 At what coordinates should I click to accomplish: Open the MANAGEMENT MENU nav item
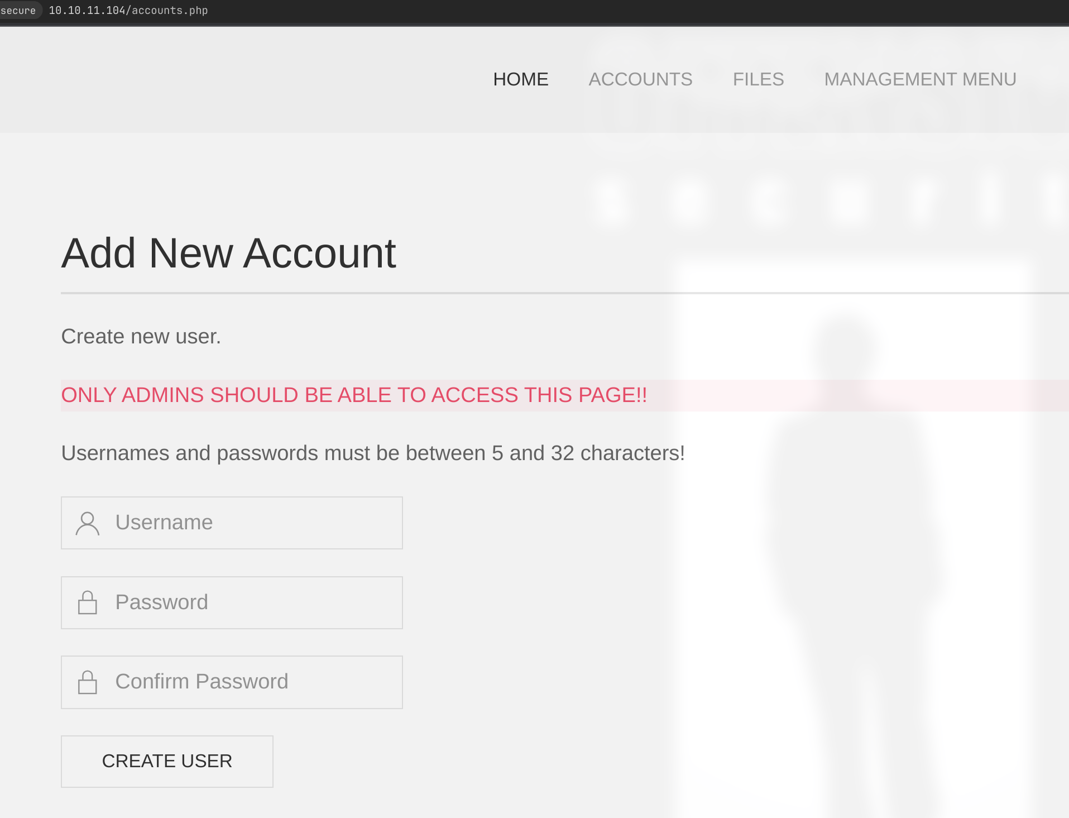click(x=920, y=79)
